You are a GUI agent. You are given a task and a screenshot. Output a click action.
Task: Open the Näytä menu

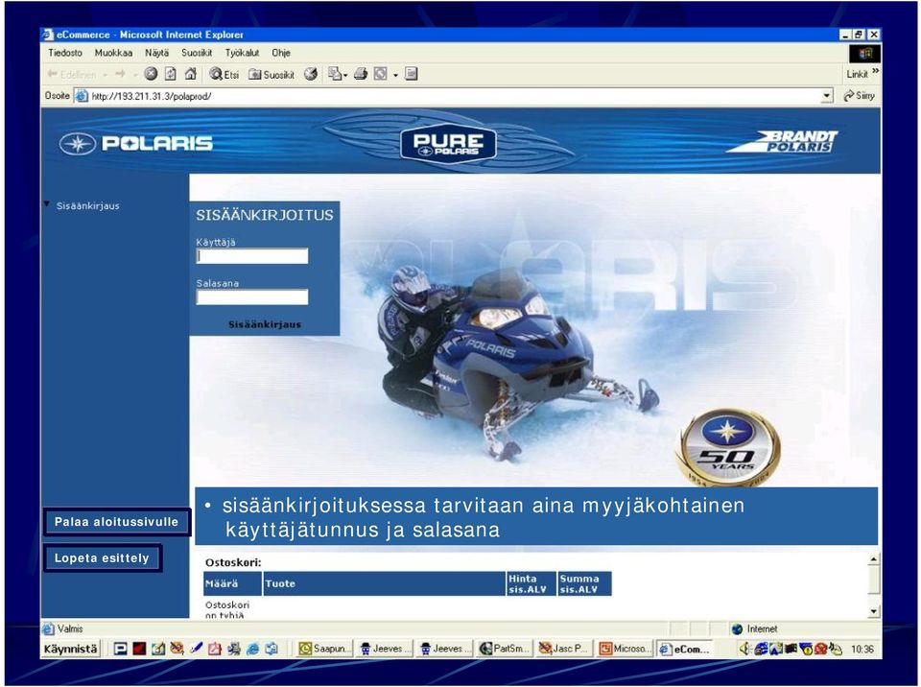click(156, 53)
